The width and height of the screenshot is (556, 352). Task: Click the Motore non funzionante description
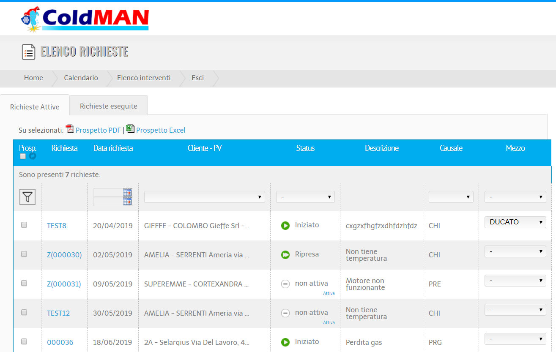pos(365,284)
